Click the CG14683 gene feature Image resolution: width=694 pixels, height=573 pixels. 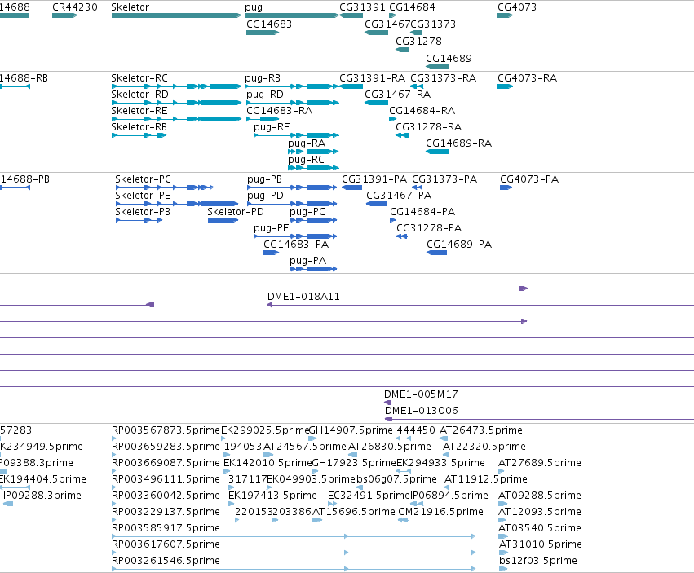pyautogui.click(x=263, y=33)
